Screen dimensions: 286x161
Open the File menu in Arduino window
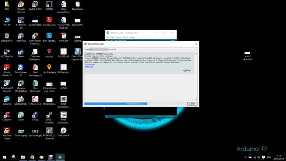[x=107, y=37]
